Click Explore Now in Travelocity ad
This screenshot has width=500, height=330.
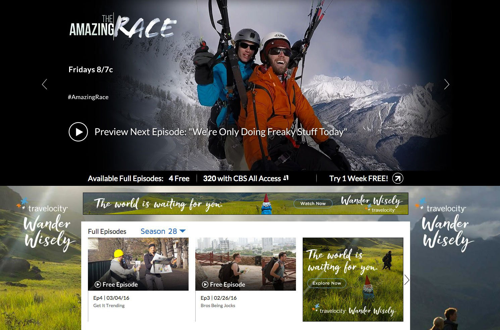pyautogui.click(x=327, y=283)
